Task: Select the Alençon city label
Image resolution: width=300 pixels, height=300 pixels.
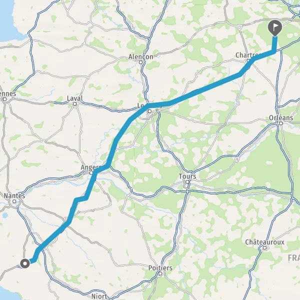Action: tap(140, 56)
